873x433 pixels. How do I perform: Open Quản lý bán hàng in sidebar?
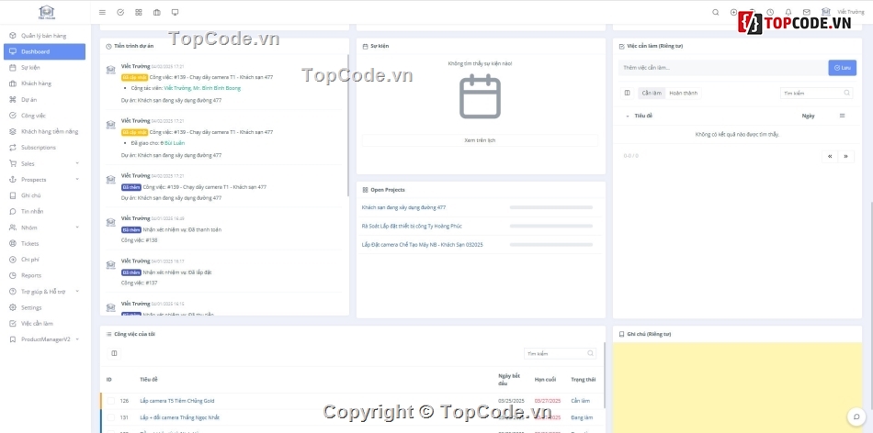coord(43,36)
